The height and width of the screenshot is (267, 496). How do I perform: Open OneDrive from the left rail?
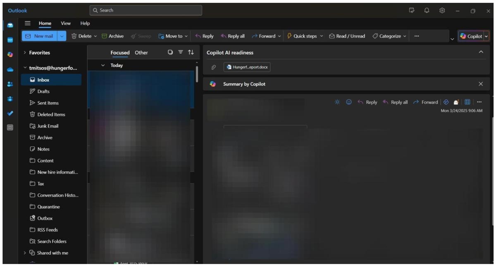10,70
